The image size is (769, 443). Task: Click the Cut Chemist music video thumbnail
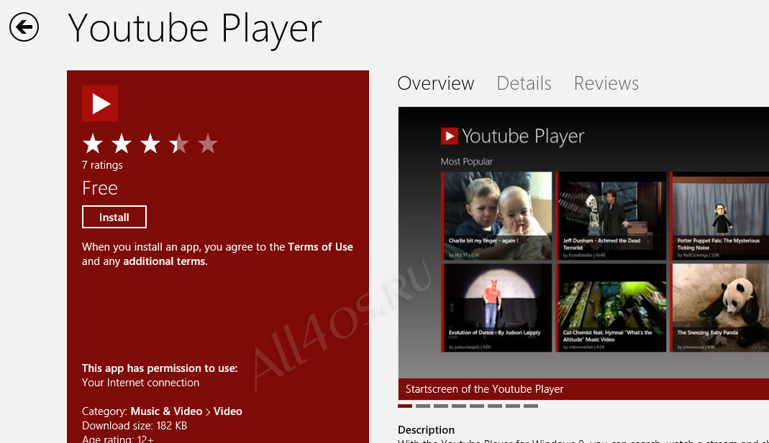[x=611, y=308]
